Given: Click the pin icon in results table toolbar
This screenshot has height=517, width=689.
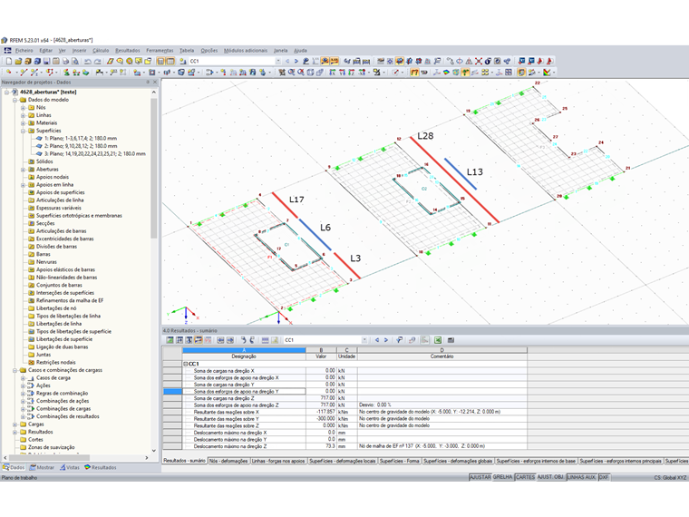Looking at the screenshot, I should point(399,340).
